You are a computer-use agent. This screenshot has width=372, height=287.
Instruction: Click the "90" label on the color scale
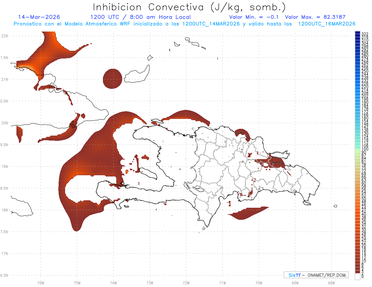pyautogui.click(x=364, y=152)
